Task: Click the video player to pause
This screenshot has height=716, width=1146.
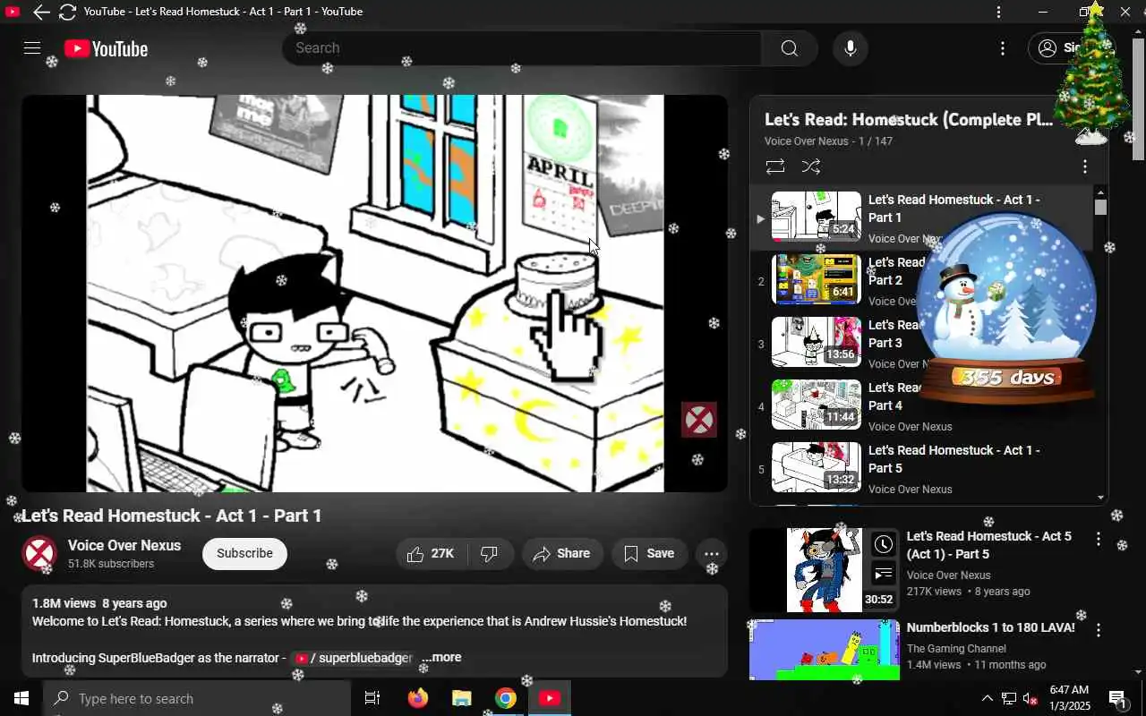Action: [x=375, y=294]
